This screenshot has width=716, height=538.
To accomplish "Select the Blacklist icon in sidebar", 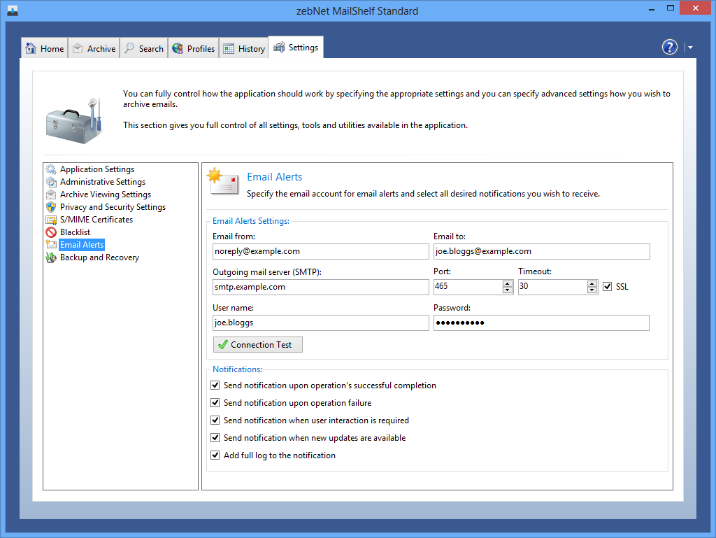I will (51, 232).
